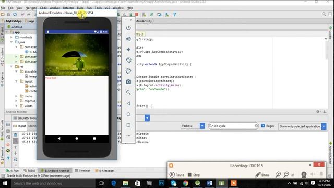Expand the manifests folder
Screen dimensions: 334x188
pos(11,37)
